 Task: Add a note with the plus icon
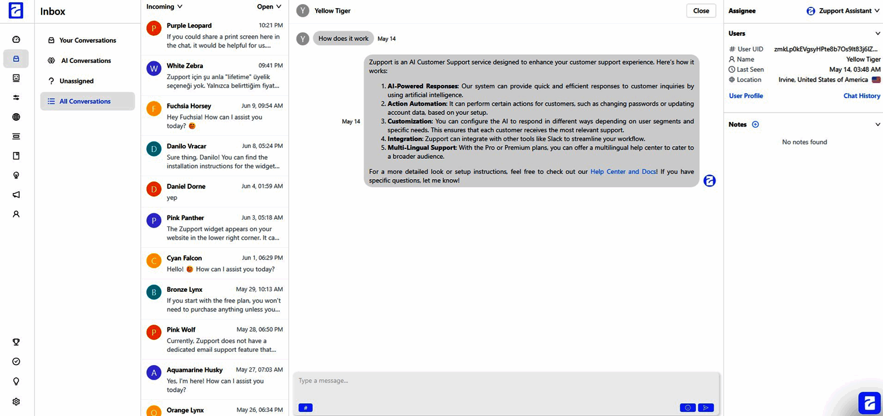tap(755, 124)
